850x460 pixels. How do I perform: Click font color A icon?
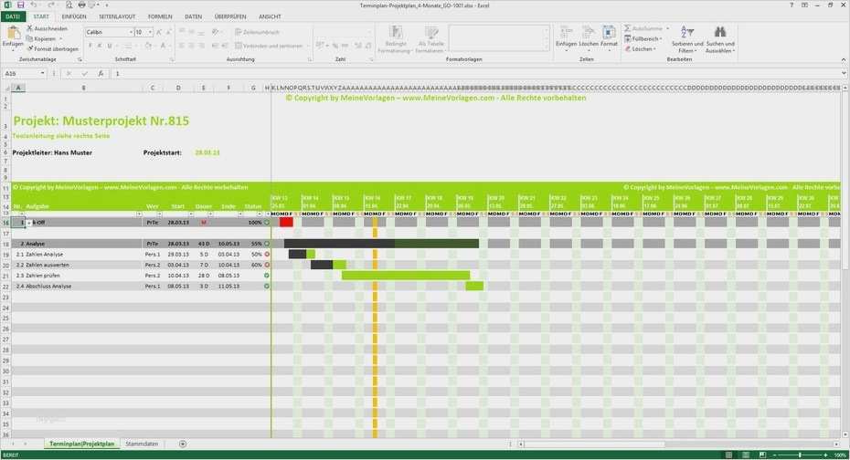tap(162, 46)
